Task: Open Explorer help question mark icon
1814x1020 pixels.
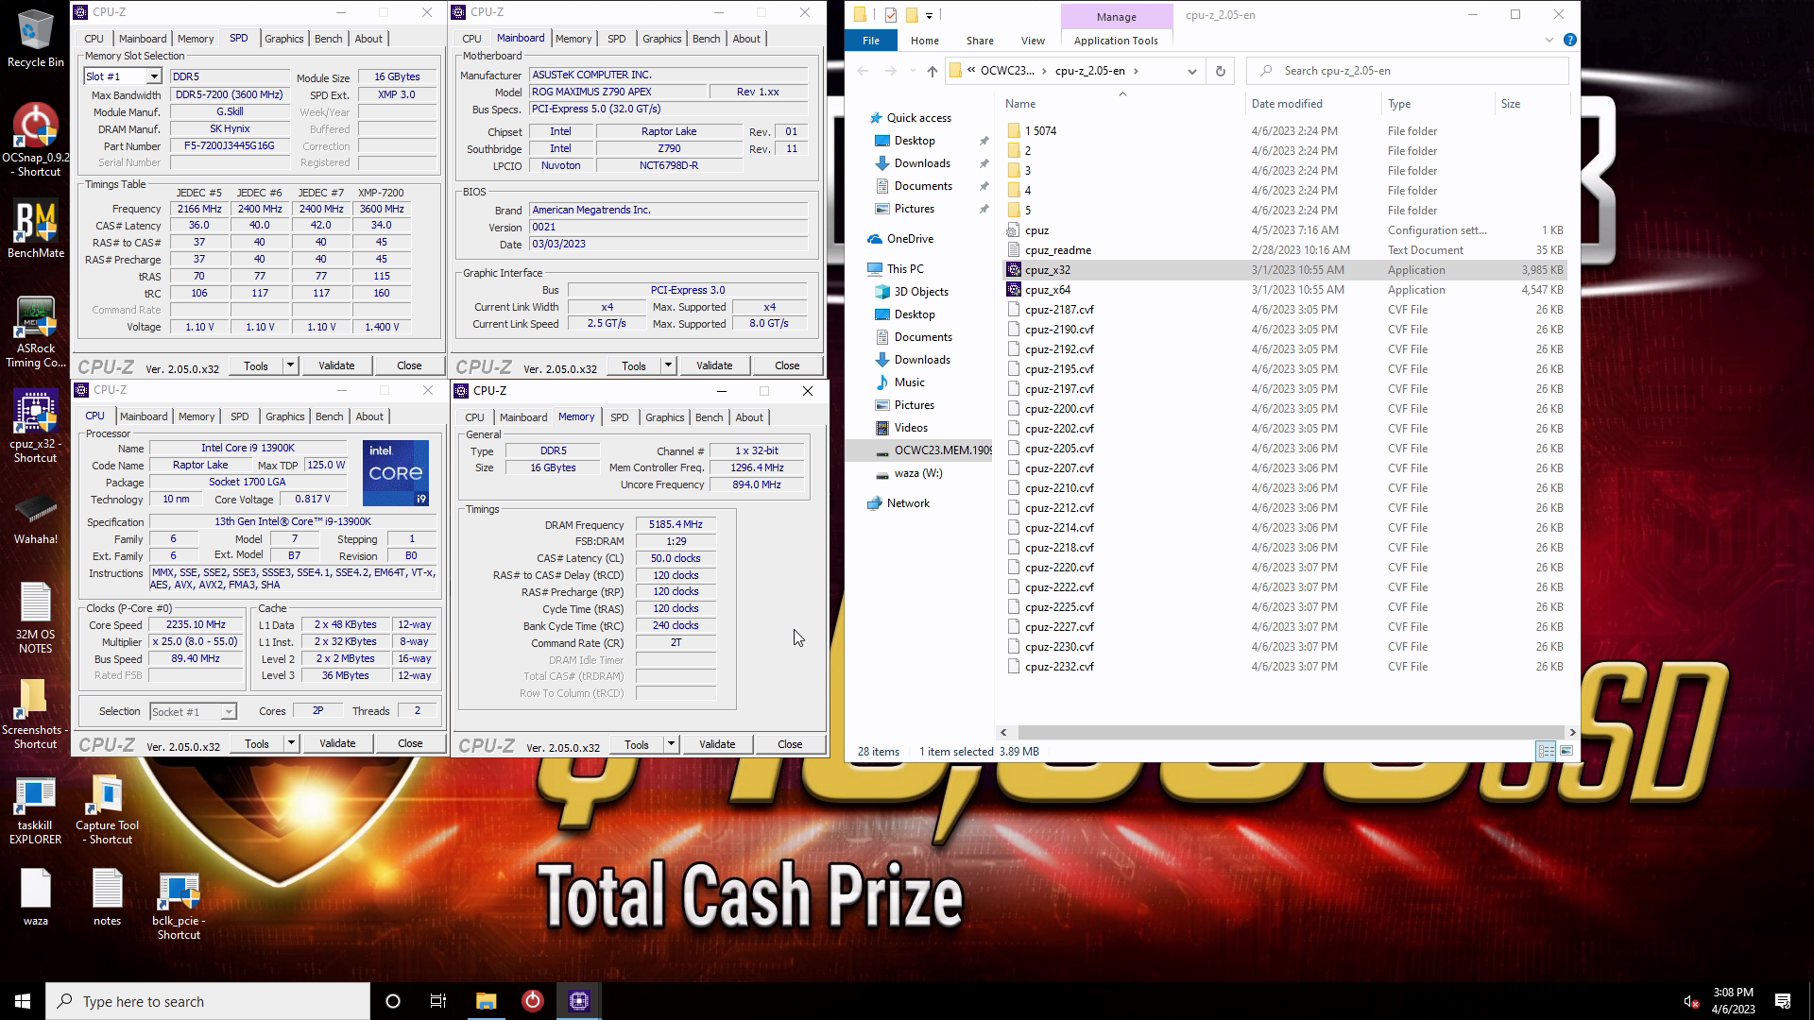Action: pyautogui.click(x=1569, y=40)
